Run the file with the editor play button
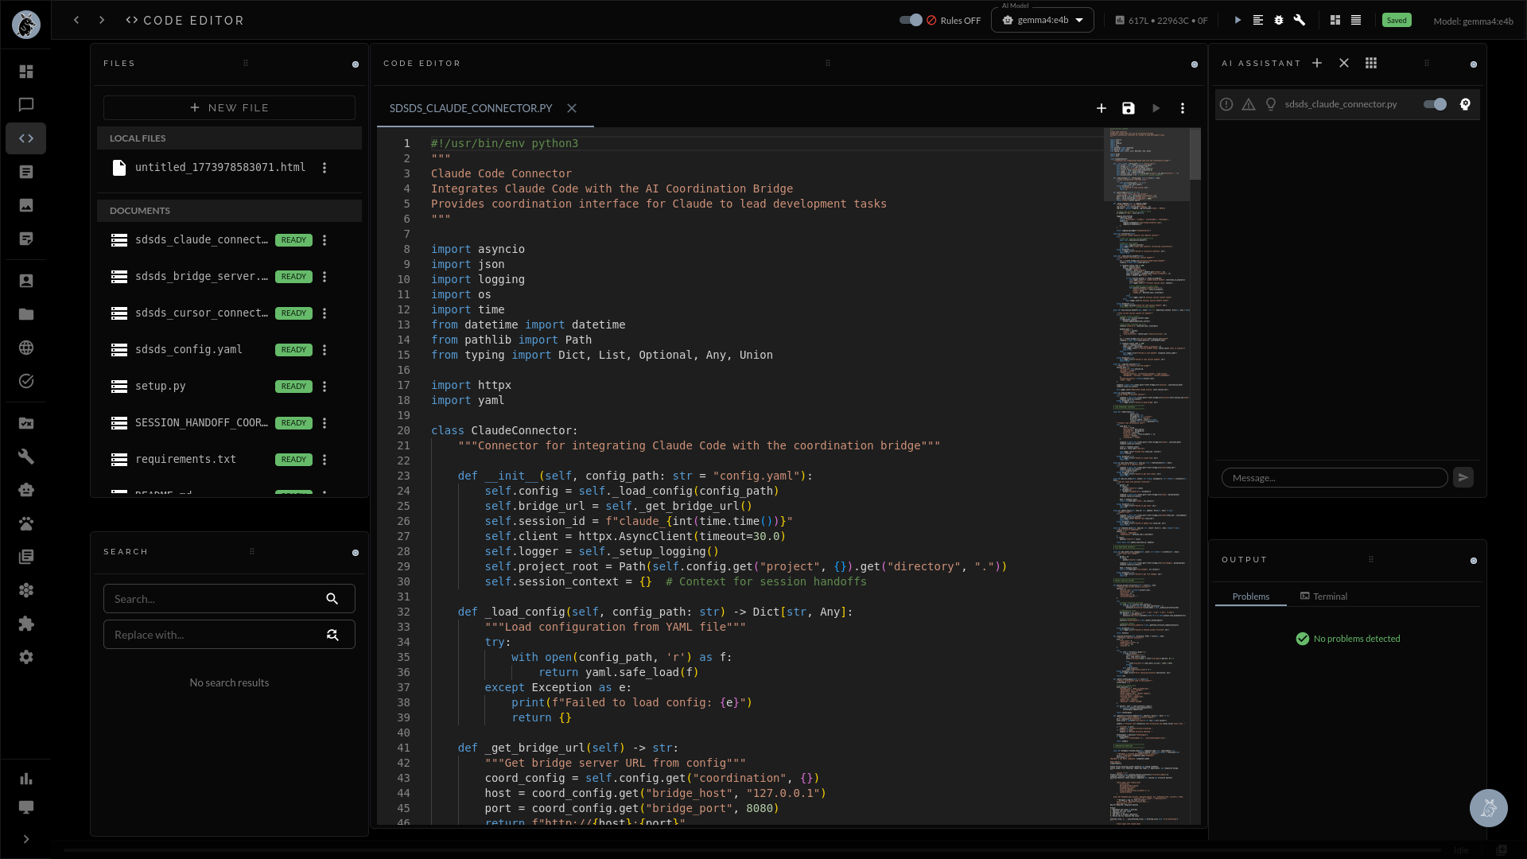This screenshot has height=859, width=1527. 1156,108
